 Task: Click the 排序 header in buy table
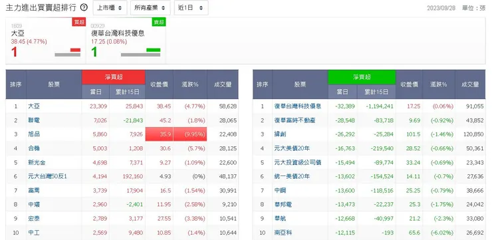click(x=16, y=84)
